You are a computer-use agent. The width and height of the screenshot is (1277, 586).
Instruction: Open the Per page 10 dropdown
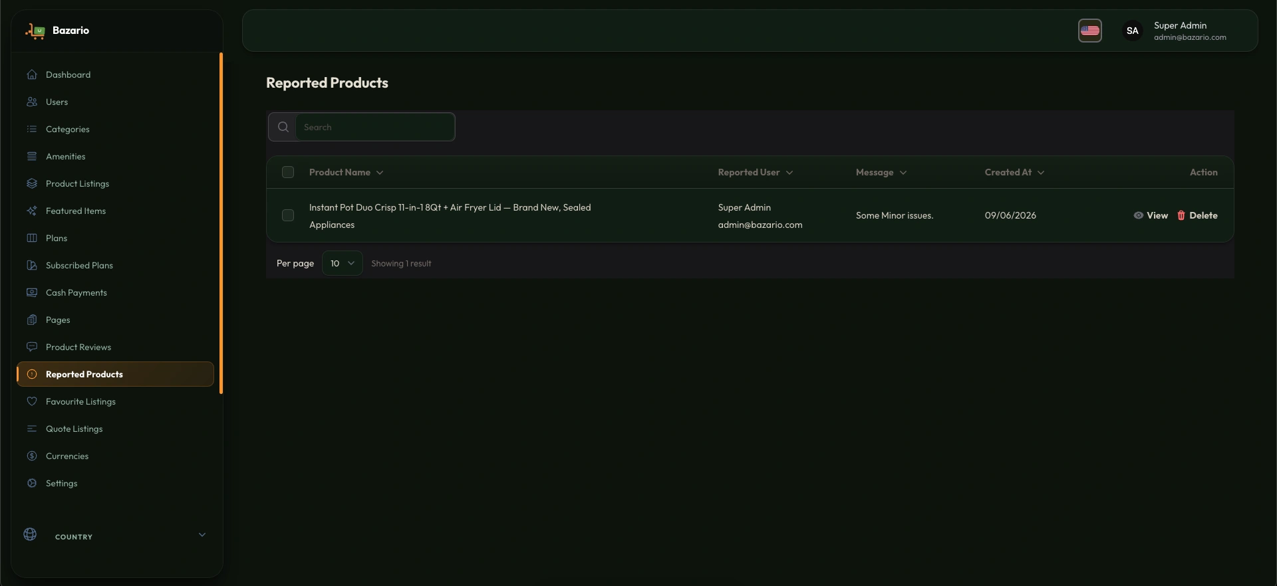(x=343, y=263)
